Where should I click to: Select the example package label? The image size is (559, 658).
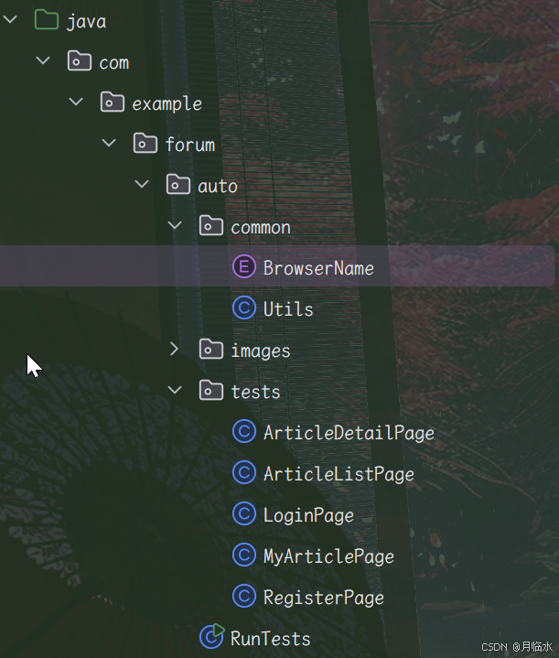pyautogui.click(x=167, y=103)
